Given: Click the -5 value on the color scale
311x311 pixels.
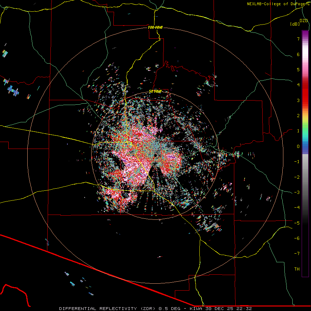Looking at the screenshot, I should [x=297, y=223].
